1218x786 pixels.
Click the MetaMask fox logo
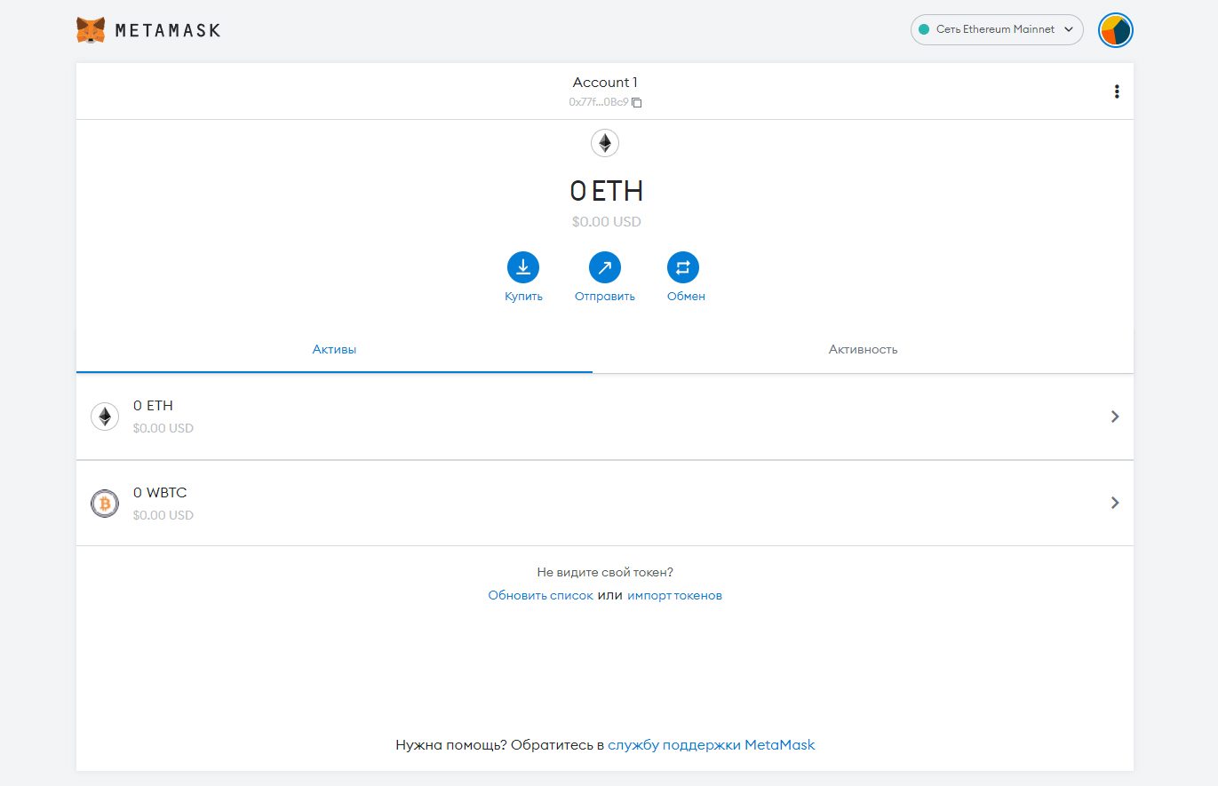pyautogui.click(x=90, y=30)
